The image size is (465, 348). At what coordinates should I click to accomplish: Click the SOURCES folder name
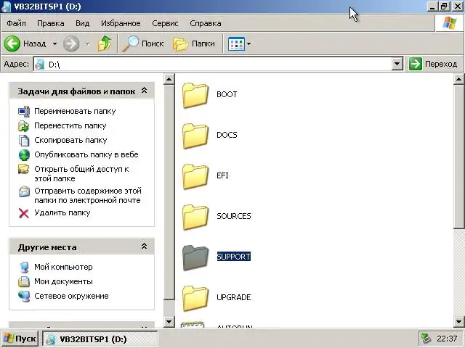tap(234, 216)
